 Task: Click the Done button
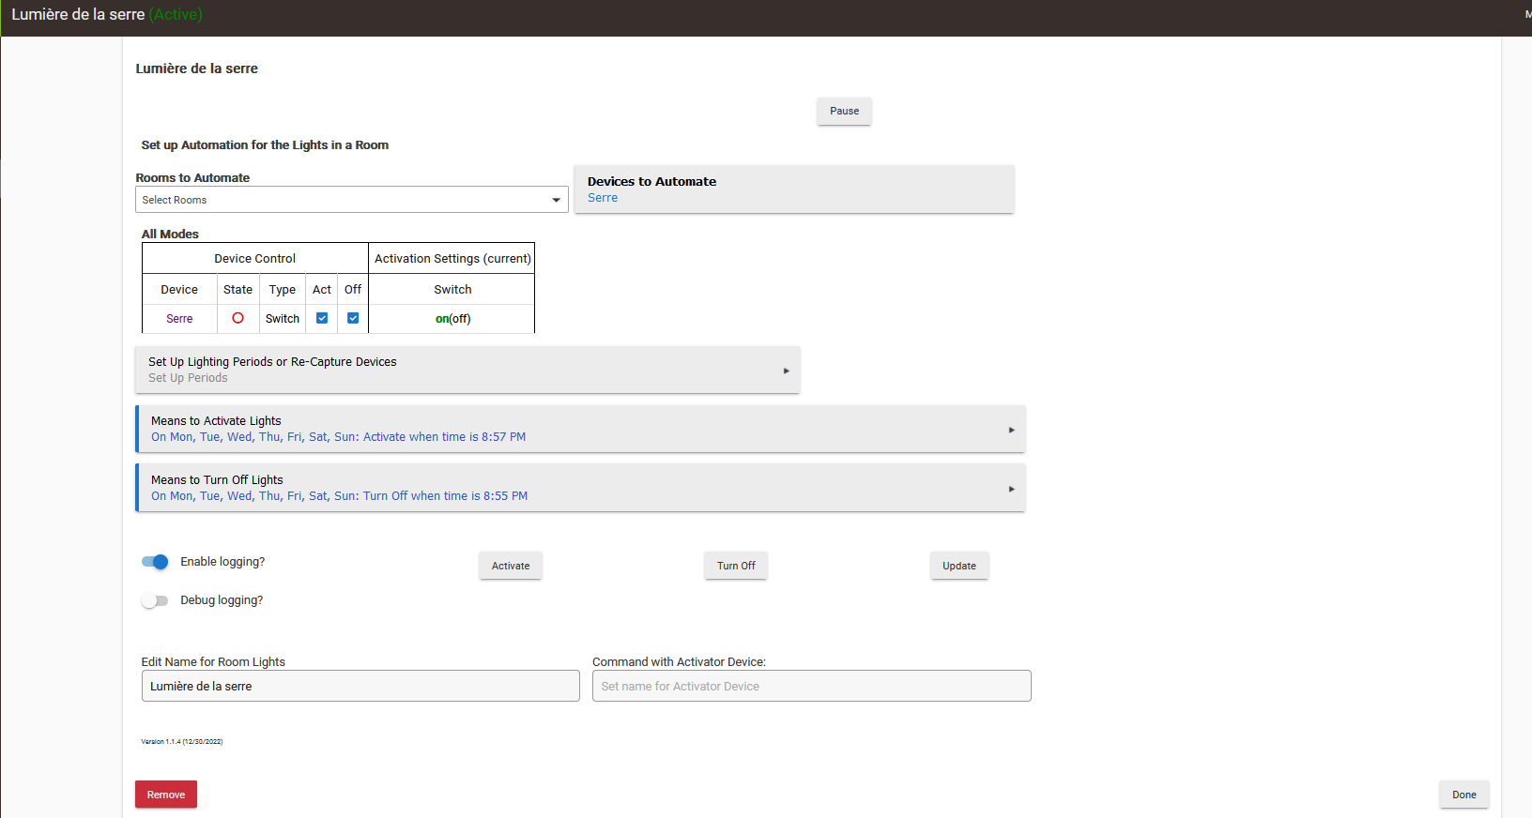1463,795
